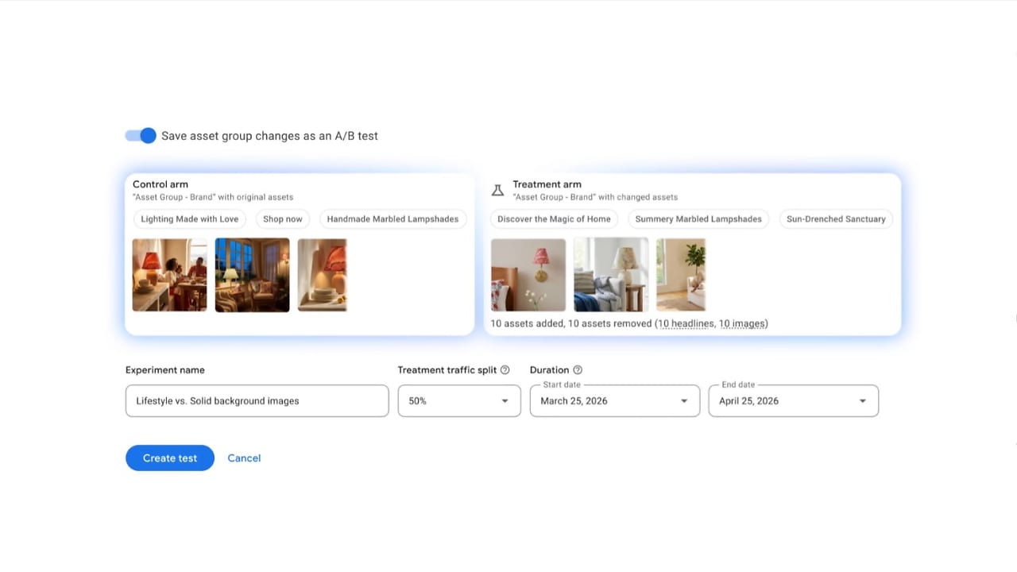Select the Handmade Marbled Lampshades chip
Image resolution: width=1017 pixels, height=572 pixels.
pyautogui.click(x=392, y=219)
